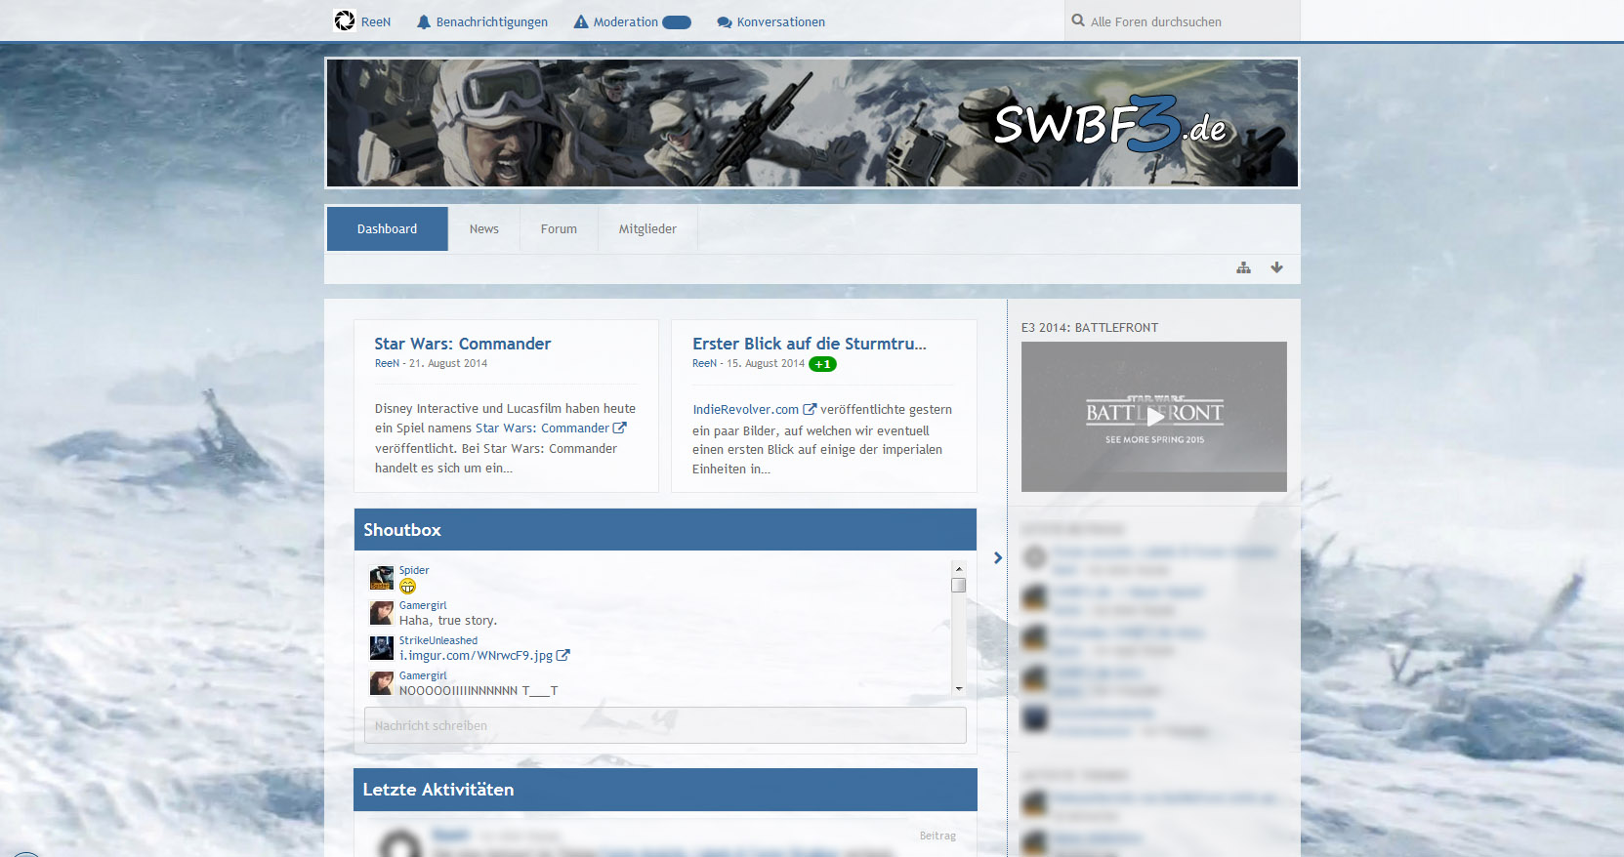Viewport: 1624px width, 857px height.
Task: Click external icon after imgur link
Action: tap(563, 655)
